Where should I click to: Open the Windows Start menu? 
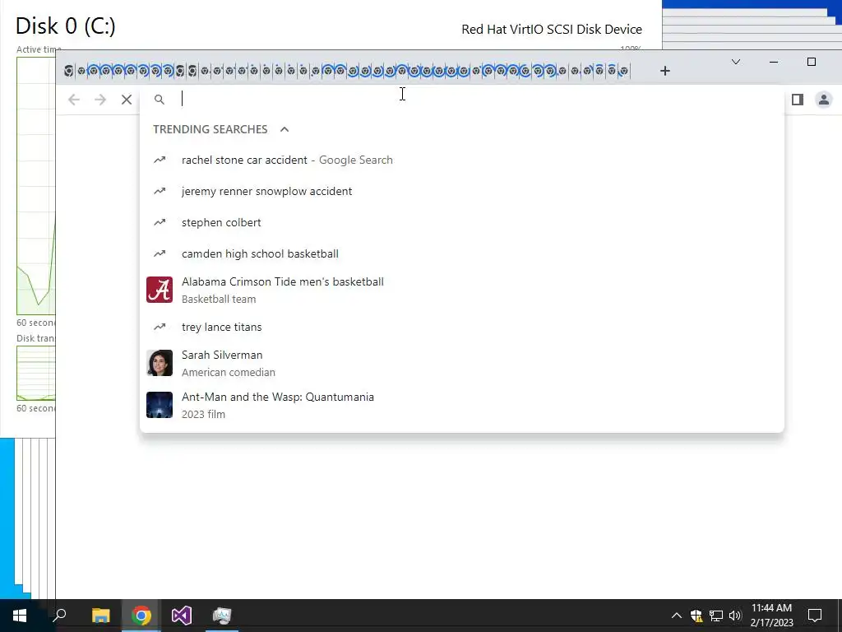click(20, 616)
